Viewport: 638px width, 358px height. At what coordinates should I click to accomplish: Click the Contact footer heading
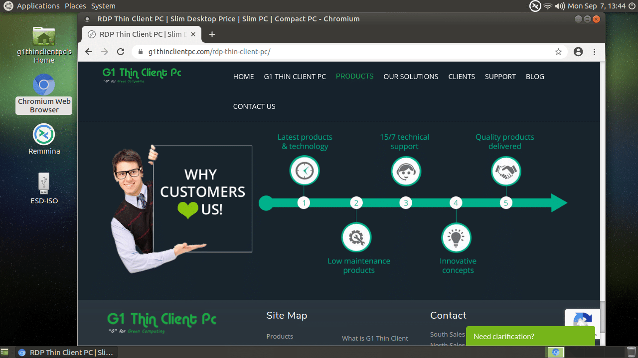click(448, 315)
